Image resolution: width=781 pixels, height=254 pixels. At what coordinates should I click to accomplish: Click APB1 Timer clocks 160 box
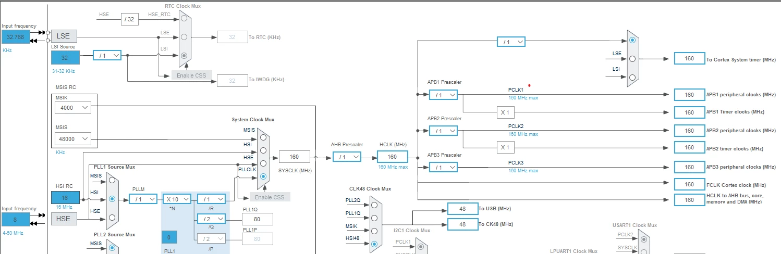689,112
